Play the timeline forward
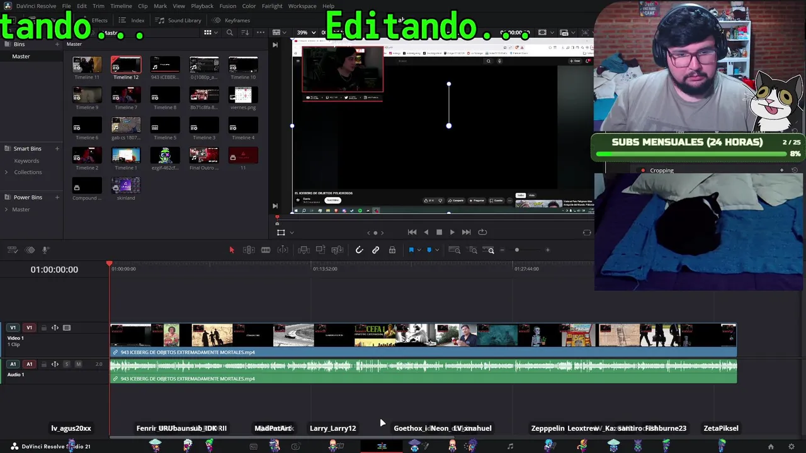The width and height of the screenshot is (806, 453). click(452, 232)
